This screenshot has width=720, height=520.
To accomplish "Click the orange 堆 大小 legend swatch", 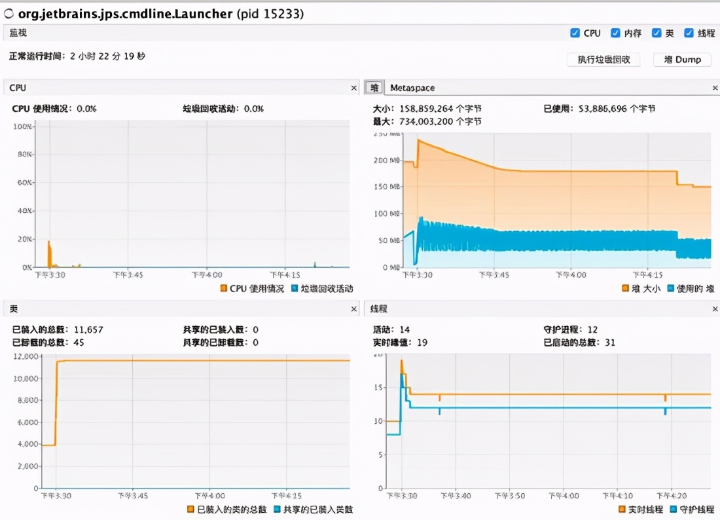I will [x=625, y=288].
